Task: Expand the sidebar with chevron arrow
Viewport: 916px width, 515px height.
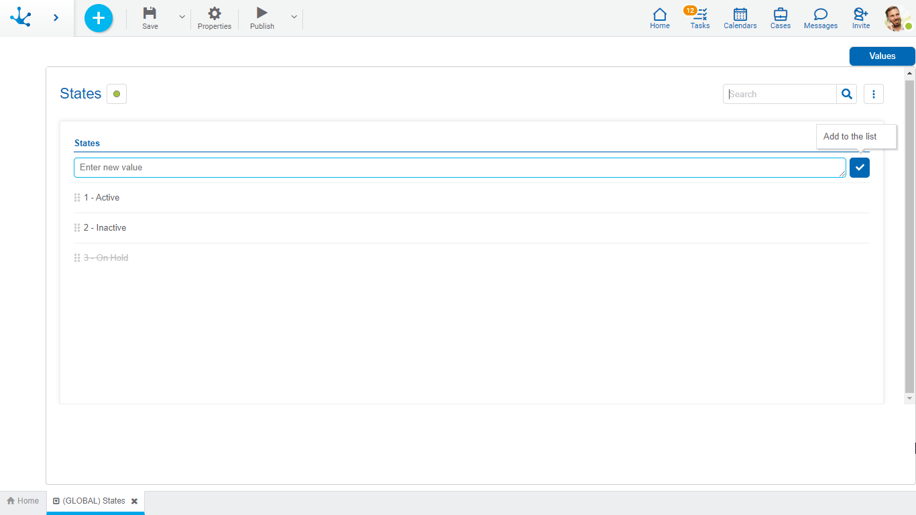Action: (56, 18)
